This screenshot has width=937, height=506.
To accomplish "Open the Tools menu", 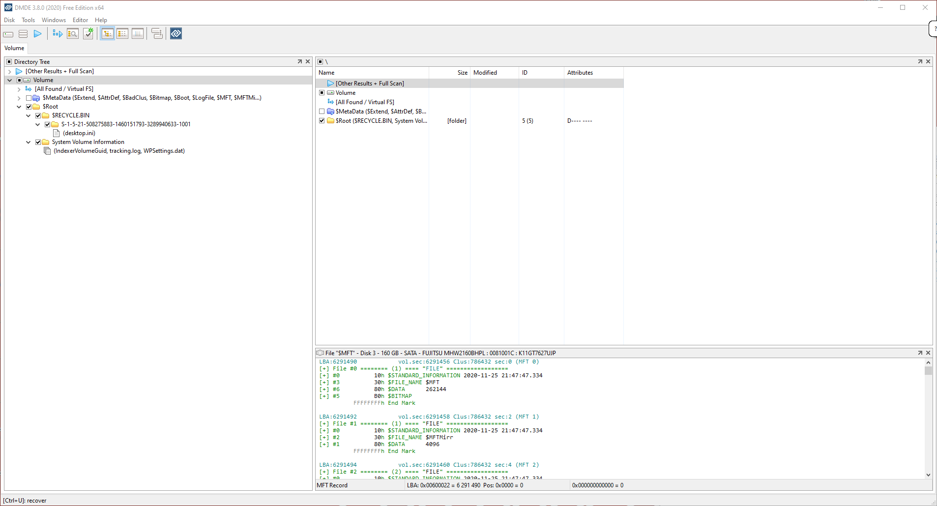I will 28,20.
